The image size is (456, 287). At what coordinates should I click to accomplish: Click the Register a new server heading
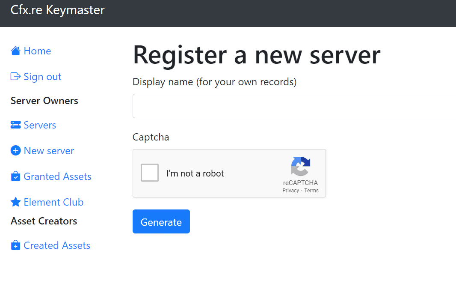tap(257, 55)
